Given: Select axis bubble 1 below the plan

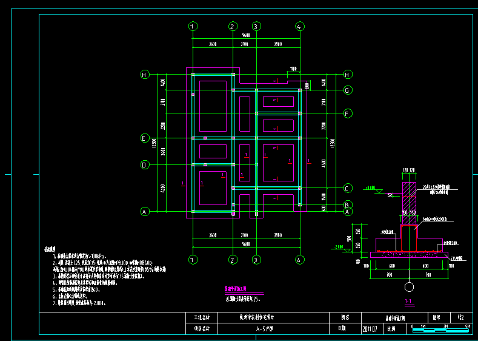Looking at the screenshot, I should [x=193, y=260].
